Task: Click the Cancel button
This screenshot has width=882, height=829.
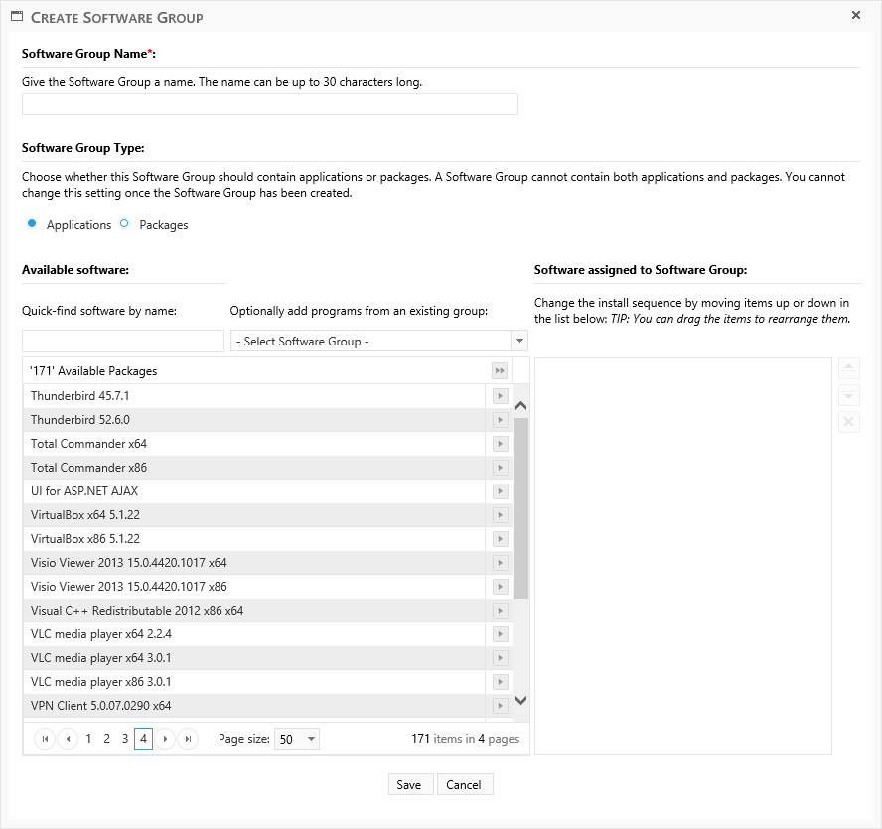Action: (464, 784)
